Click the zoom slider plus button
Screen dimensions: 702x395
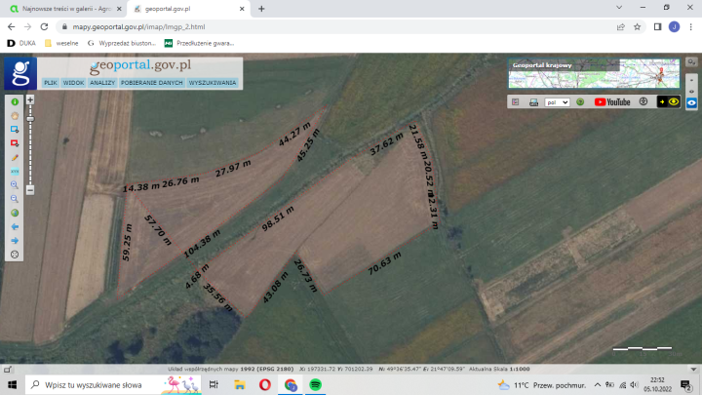(30, 99)
